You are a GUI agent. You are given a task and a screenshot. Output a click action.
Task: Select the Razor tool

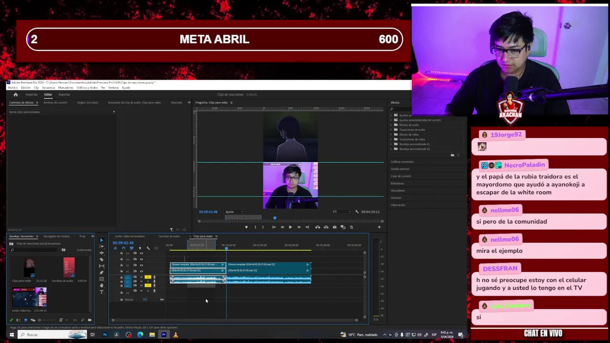tap(102, 259)
